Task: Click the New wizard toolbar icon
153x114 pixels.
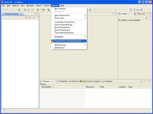Action: pyautogui.click(x=5, y=10)
